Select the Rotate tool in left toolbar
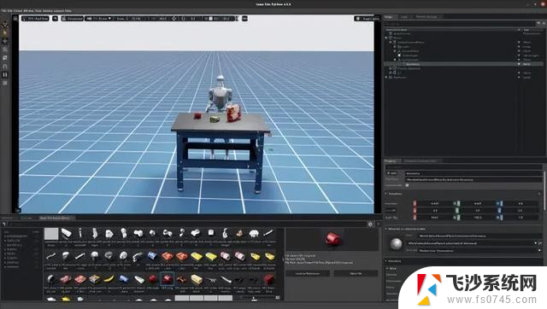 pos(5,50)
